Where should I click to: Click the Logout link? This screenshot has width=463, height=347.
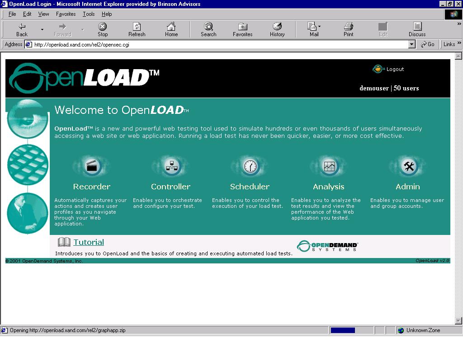pos(395,69)
